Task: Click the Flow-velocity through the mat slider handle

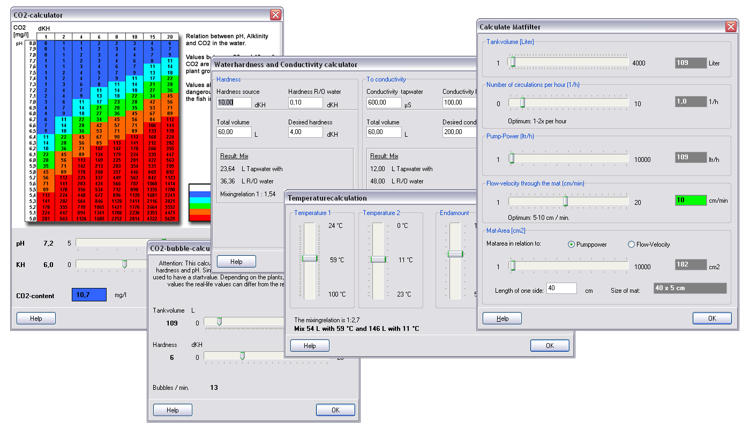Action: [566, 201]
